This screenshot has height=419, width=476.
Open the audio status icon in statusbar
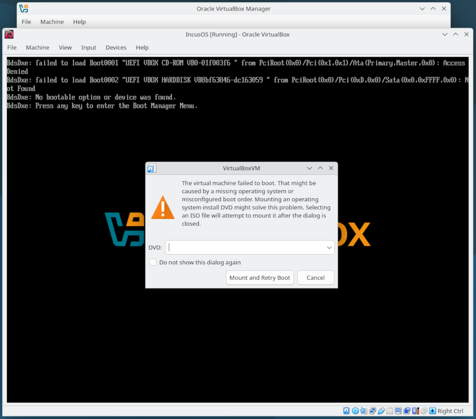[x=364, y=410]
